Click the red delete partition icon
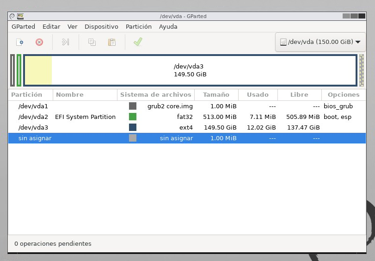The width and height of the screenshot is (375, 261). pyautogui.click(x=39, y=42)
